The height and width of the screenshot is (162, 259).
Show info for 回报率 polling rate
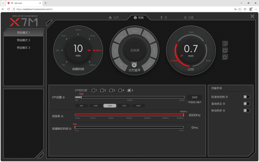point(62,116)
